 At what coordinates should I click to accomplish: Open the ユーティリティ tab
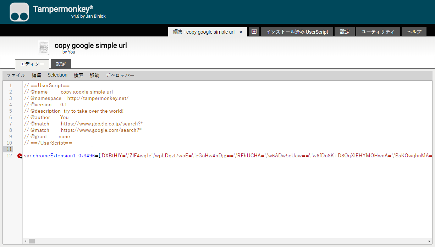(x=378, y=32)
